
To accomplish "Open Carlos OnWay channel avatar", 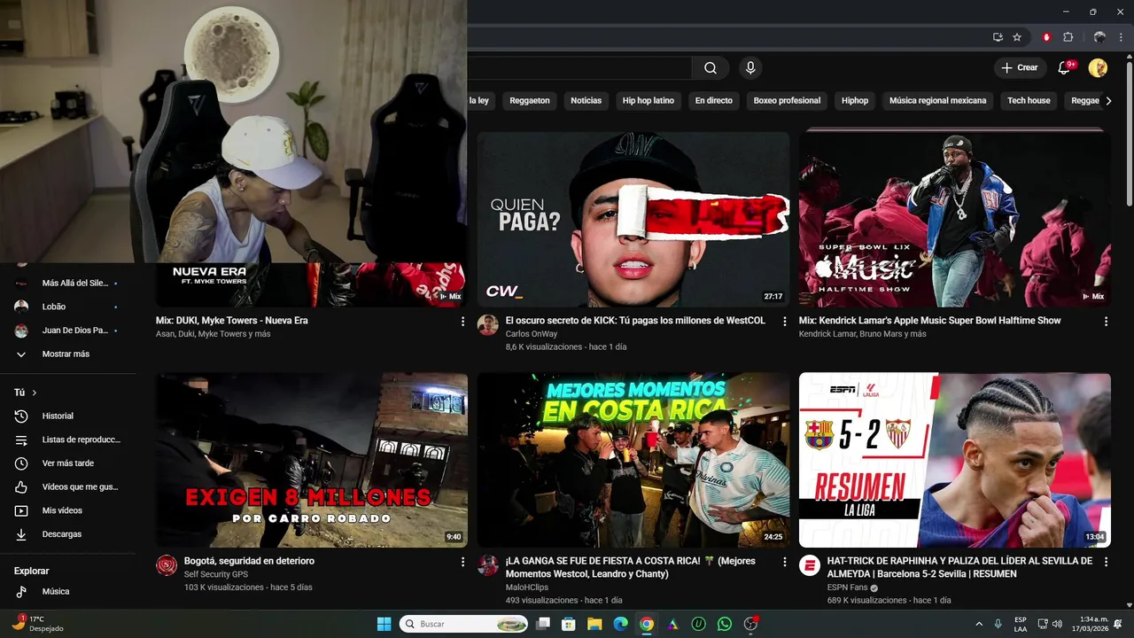I will [x=488, y=324].
